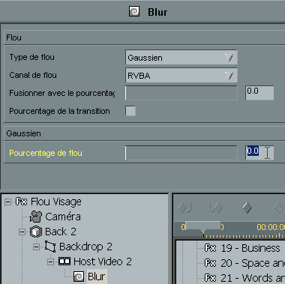Collapse the Flou Visage tree node

[x=7, y=202]
